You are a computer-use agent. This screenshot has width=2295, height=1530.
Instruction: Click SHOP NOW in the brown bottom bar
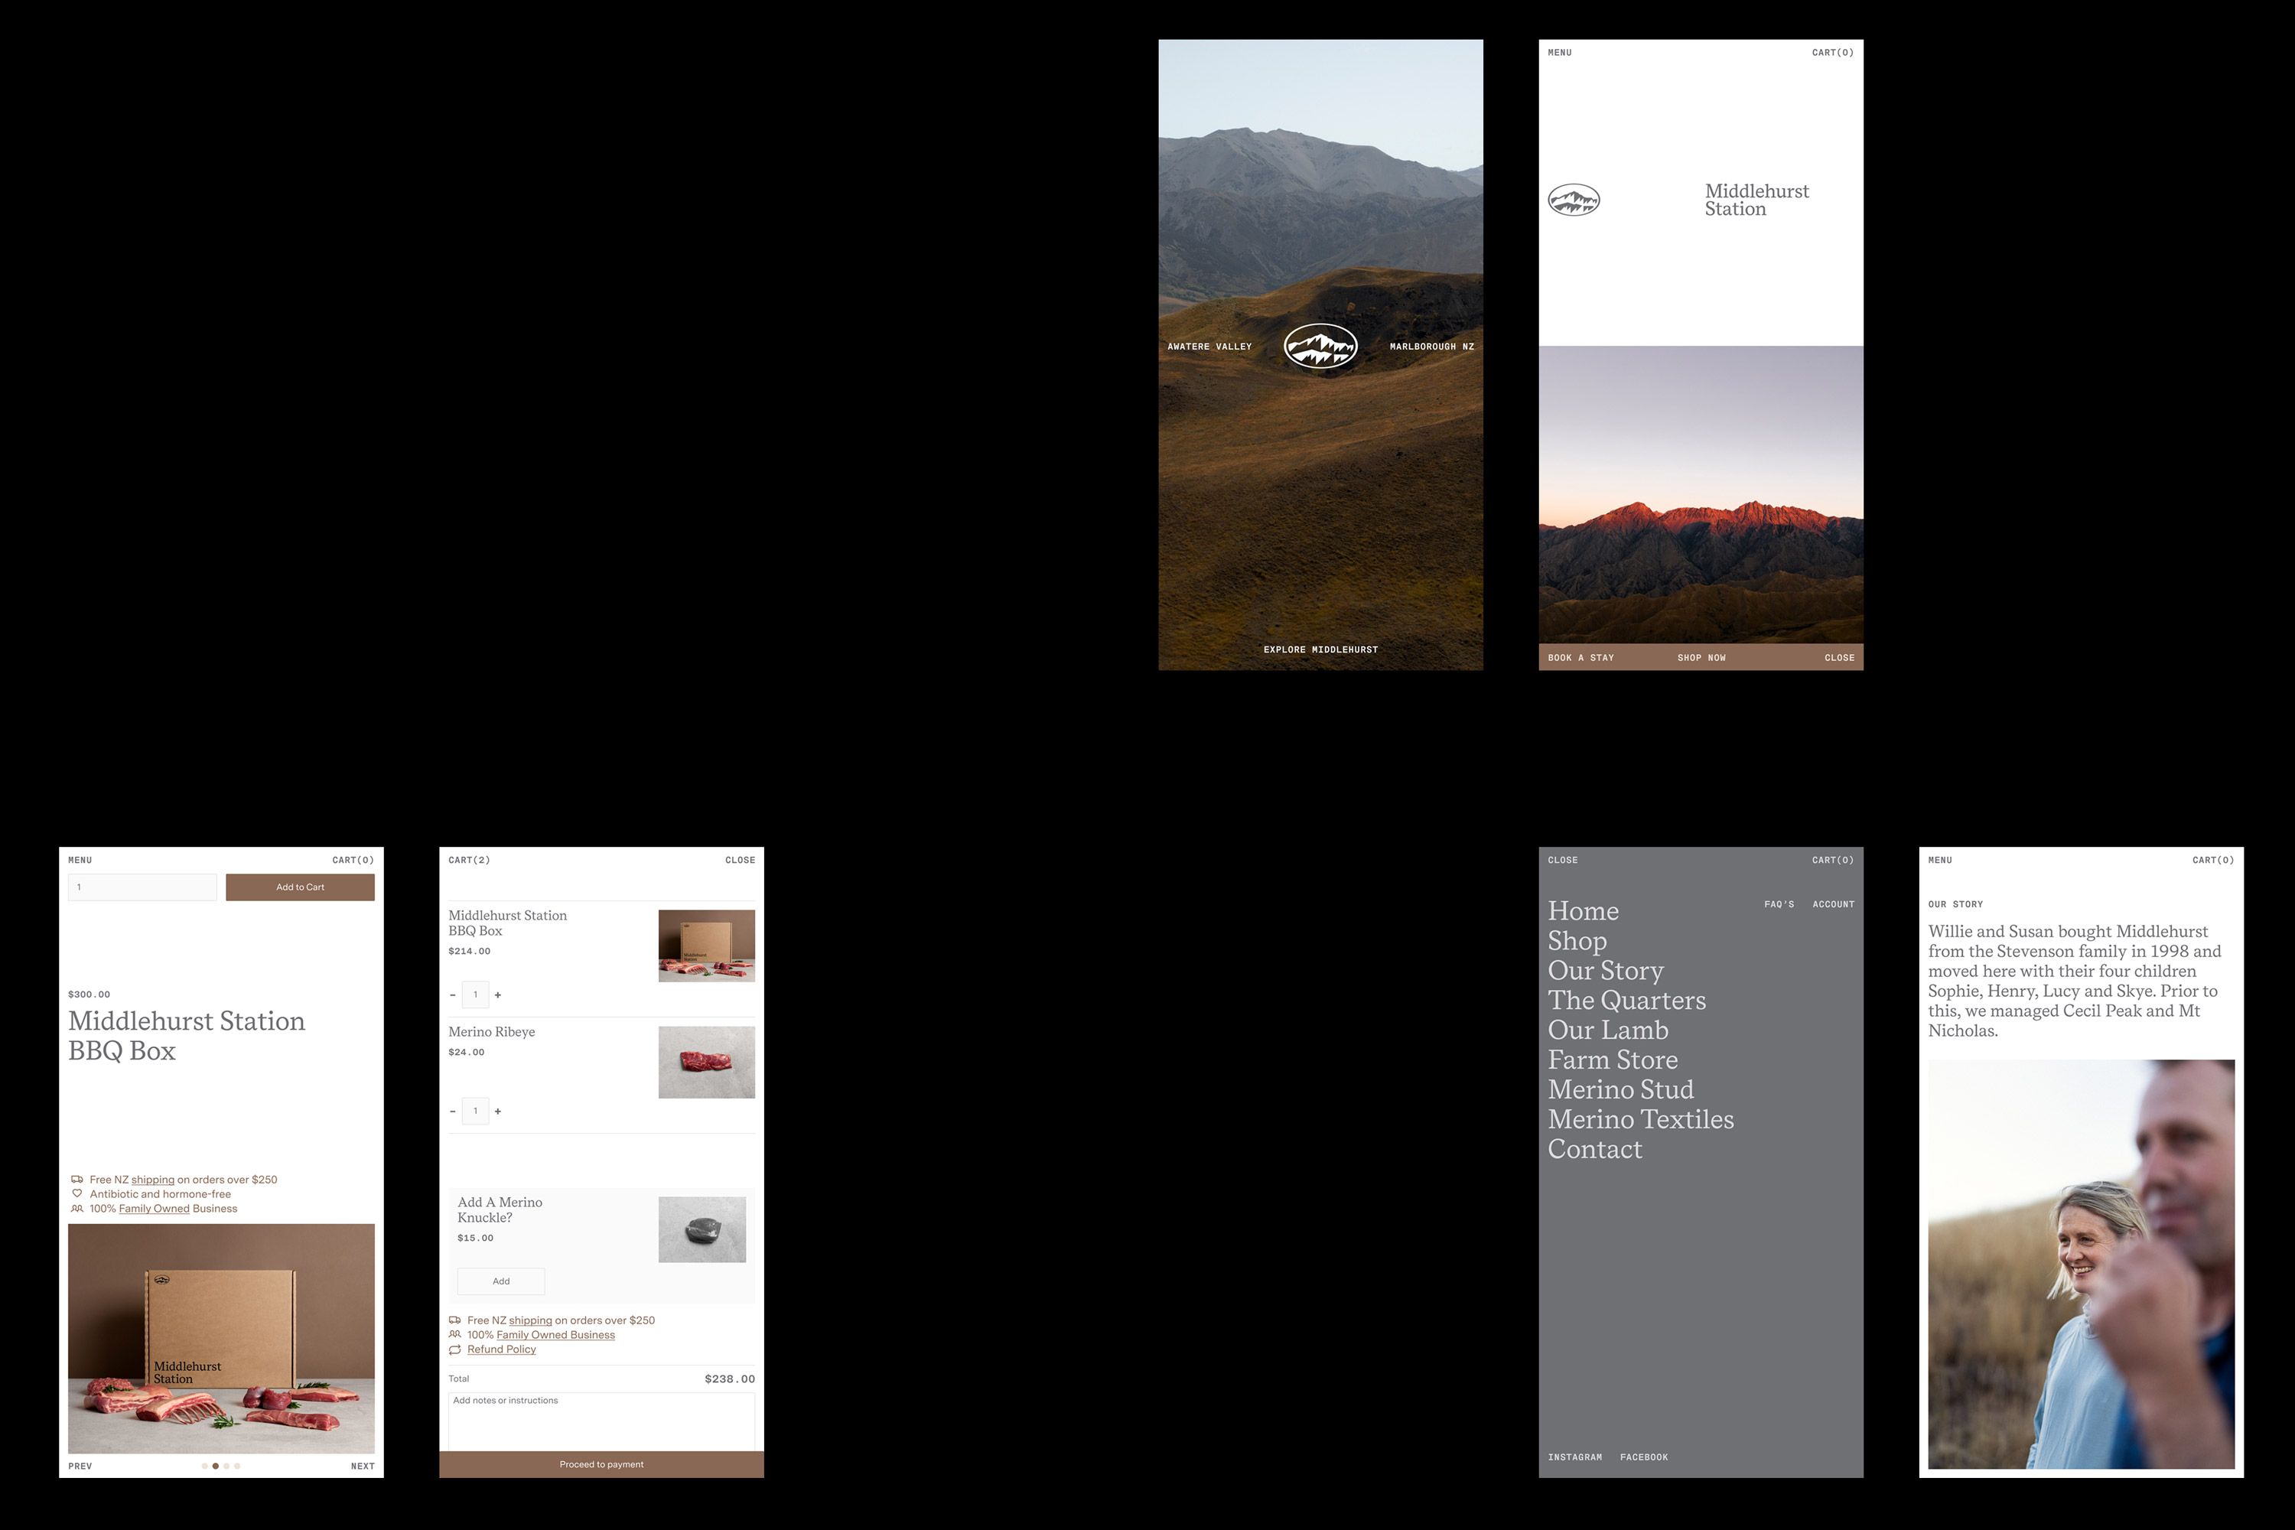tap(1701, 658)
